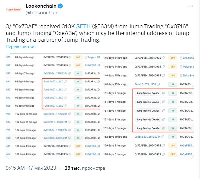Screen dimensions: 200x179
Task: Click the Lookonchain profile avatar
Action: pos(14,10)
